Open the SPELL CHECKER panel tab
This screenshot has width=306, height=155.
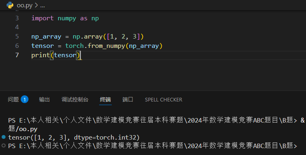(163, 100)
